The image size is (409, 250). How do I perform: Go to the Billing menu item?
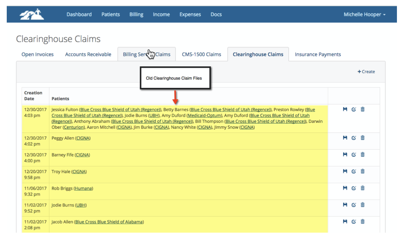136,14
